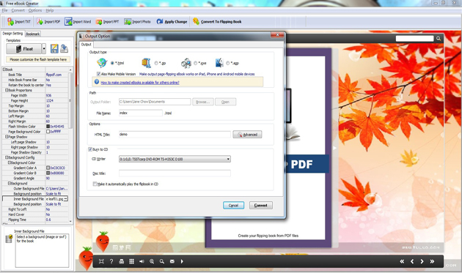Toggle the sound speaker icon
The height and width of the screenshot is (273, 462).
142,261
